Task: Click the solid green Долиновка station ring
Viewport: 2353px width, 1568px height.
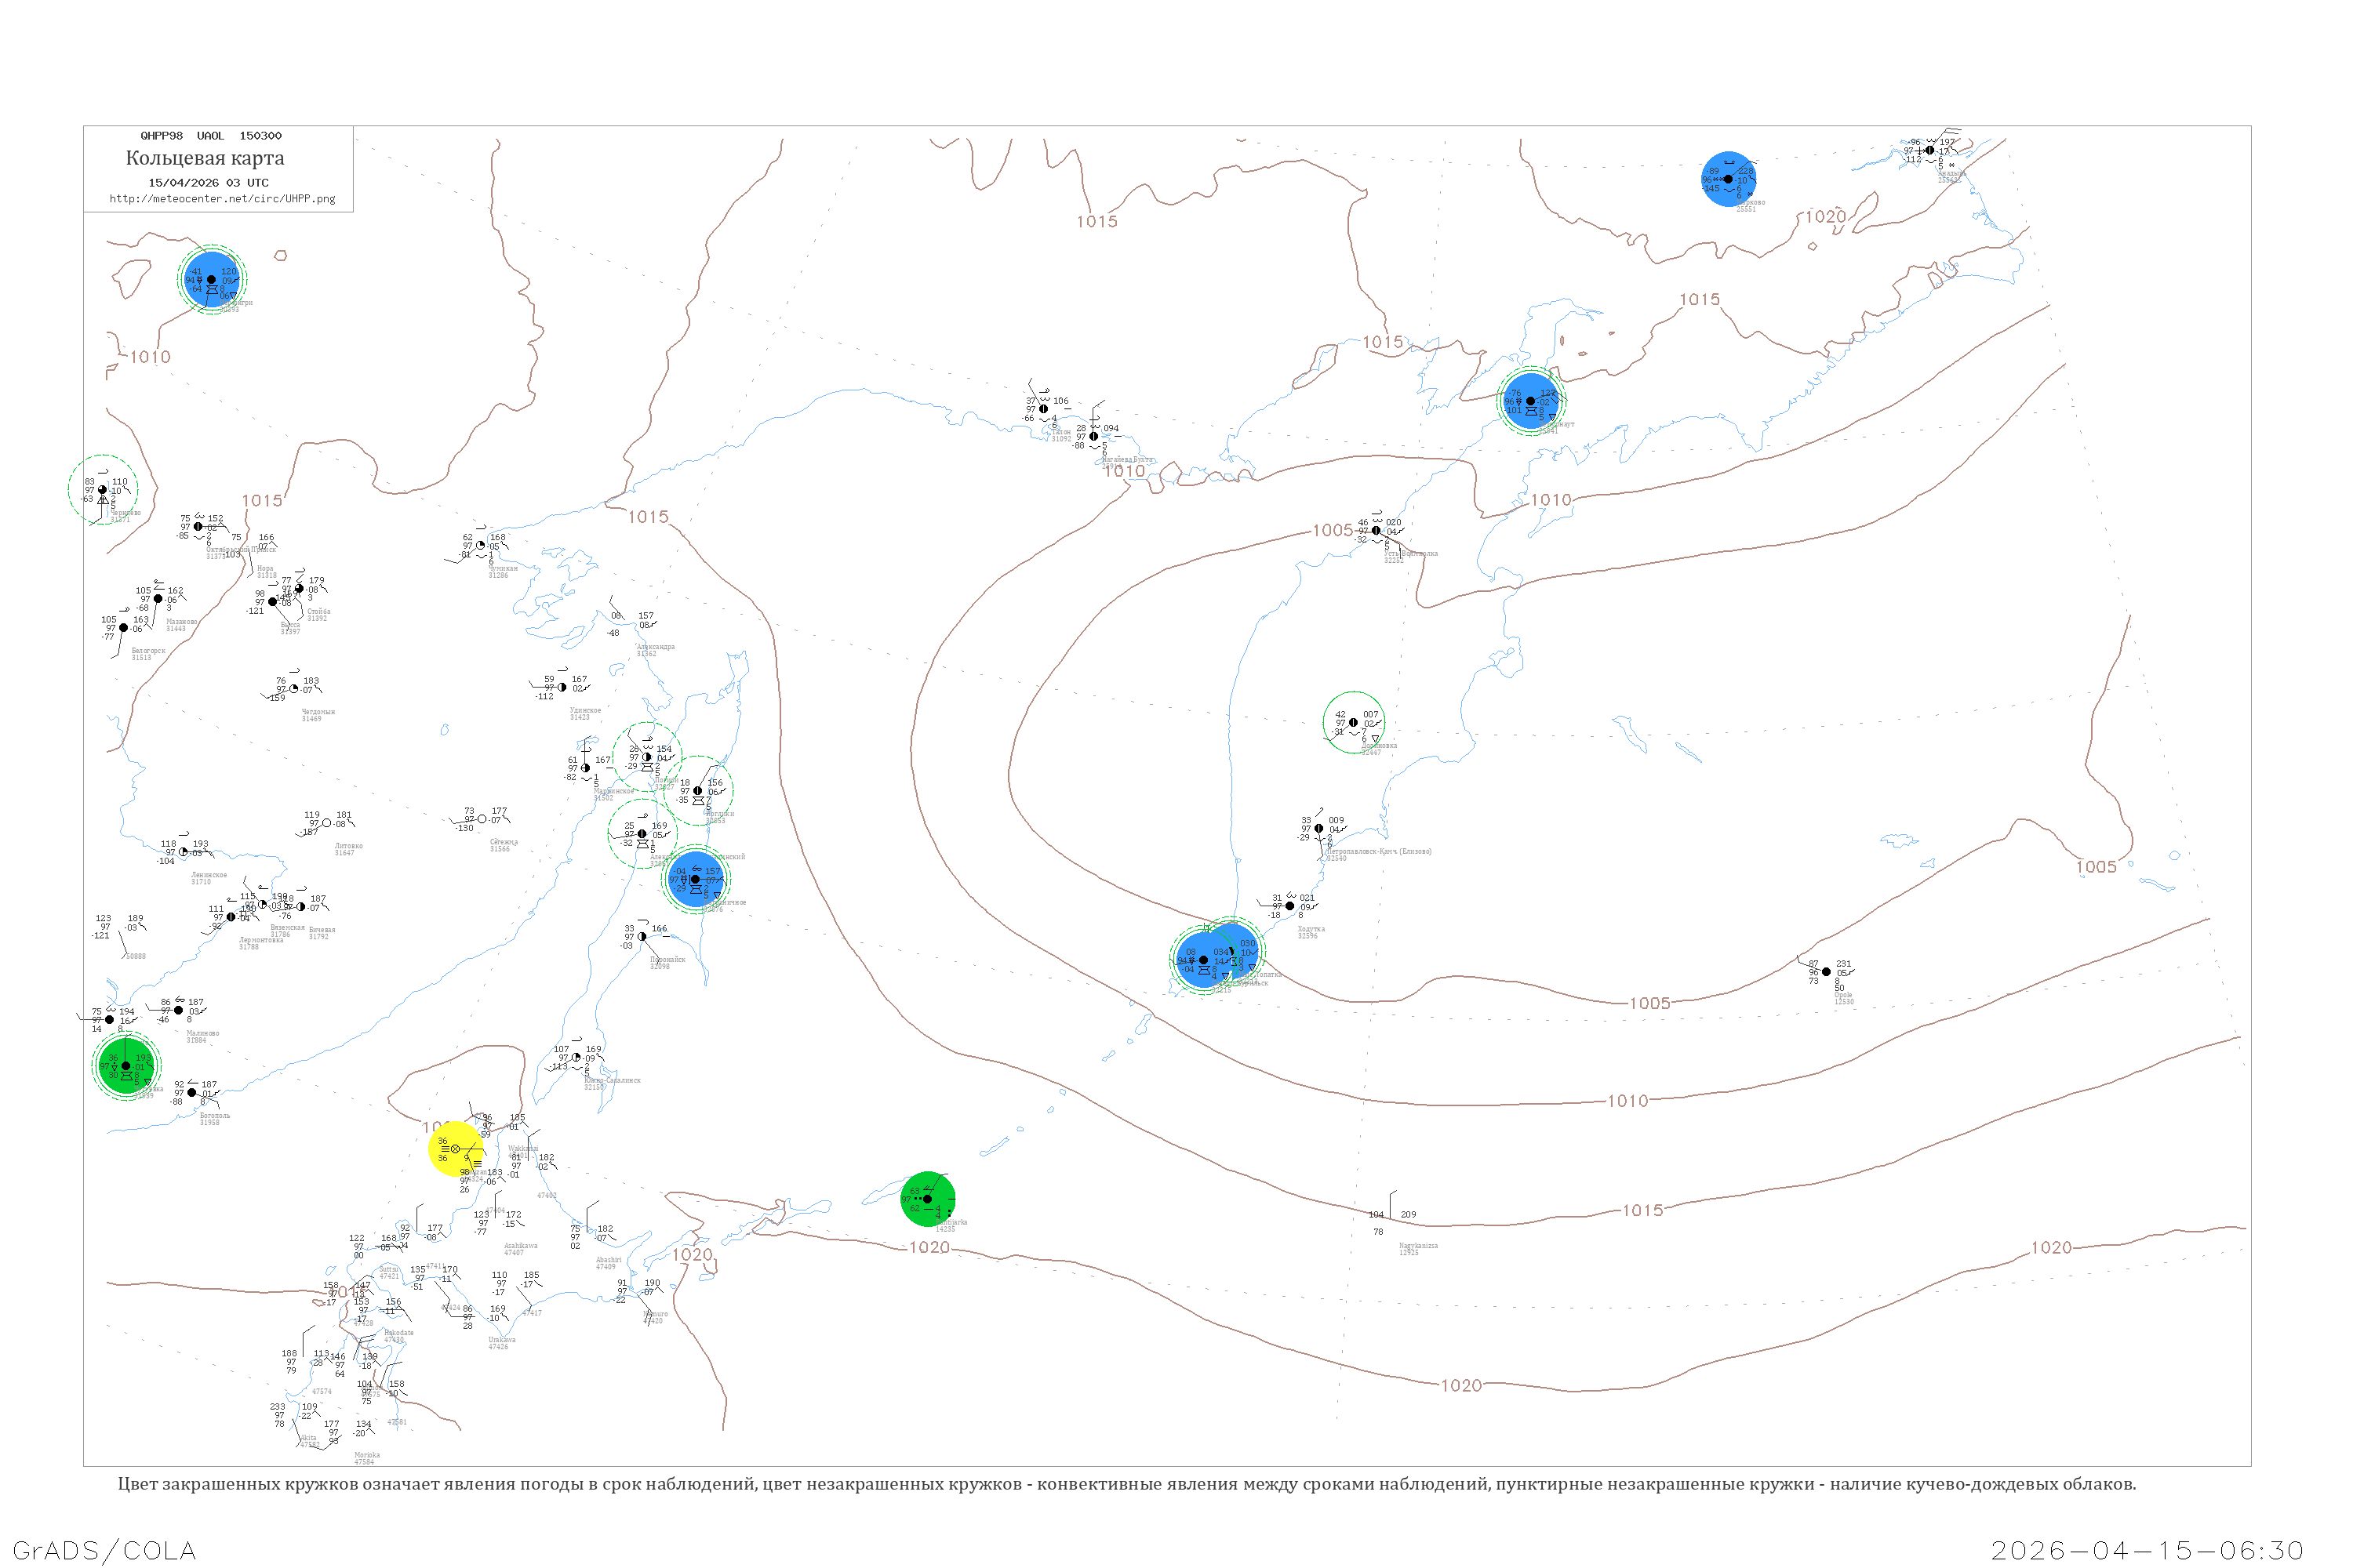Action: coord(1354,722)
